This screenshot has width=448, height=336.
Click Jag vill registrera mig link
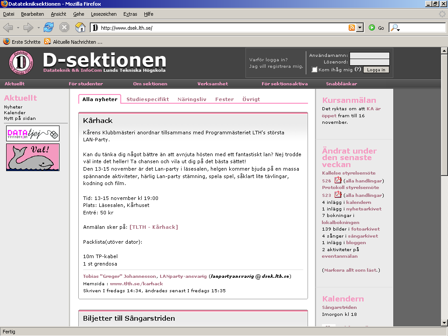276,66
